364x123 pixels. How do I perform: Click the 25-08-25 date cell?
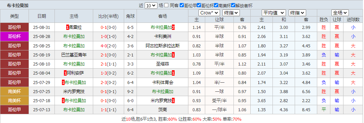point(42,46)
